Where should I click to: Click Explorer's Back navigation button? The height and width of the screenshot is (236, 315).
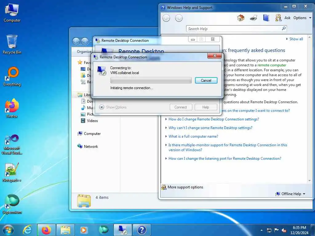(x=76, y=41)
